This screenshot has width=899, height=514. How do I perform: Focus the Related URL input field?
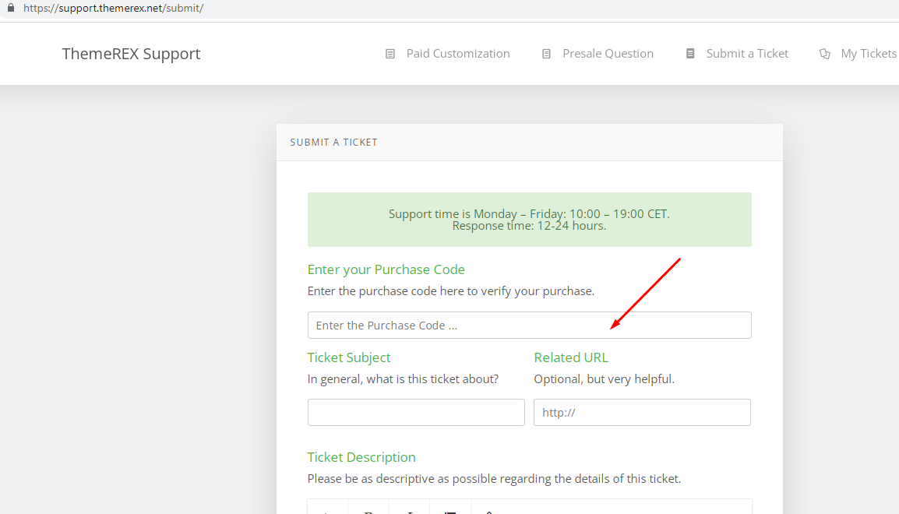pos(642,412)
